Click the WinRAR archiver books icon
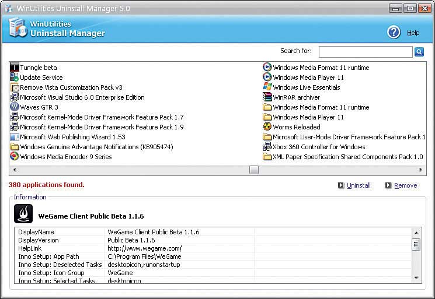This screenshot has height=299, width=435. coord(267,97)
